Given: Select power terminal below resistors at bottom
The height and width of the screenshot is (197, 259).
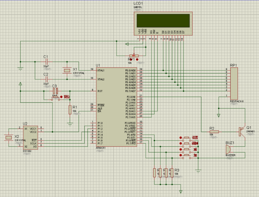Looking at the screenshot, I should [x=181, y=192].
